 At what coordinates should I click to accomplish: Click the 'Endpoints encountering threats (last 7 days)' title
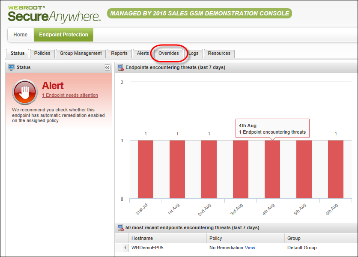click(175, 67)
